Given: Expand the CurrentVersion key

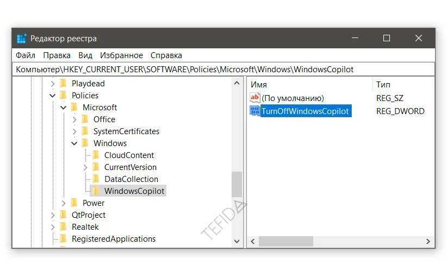Looking at the screenshot, I should [x=85, y=167].
